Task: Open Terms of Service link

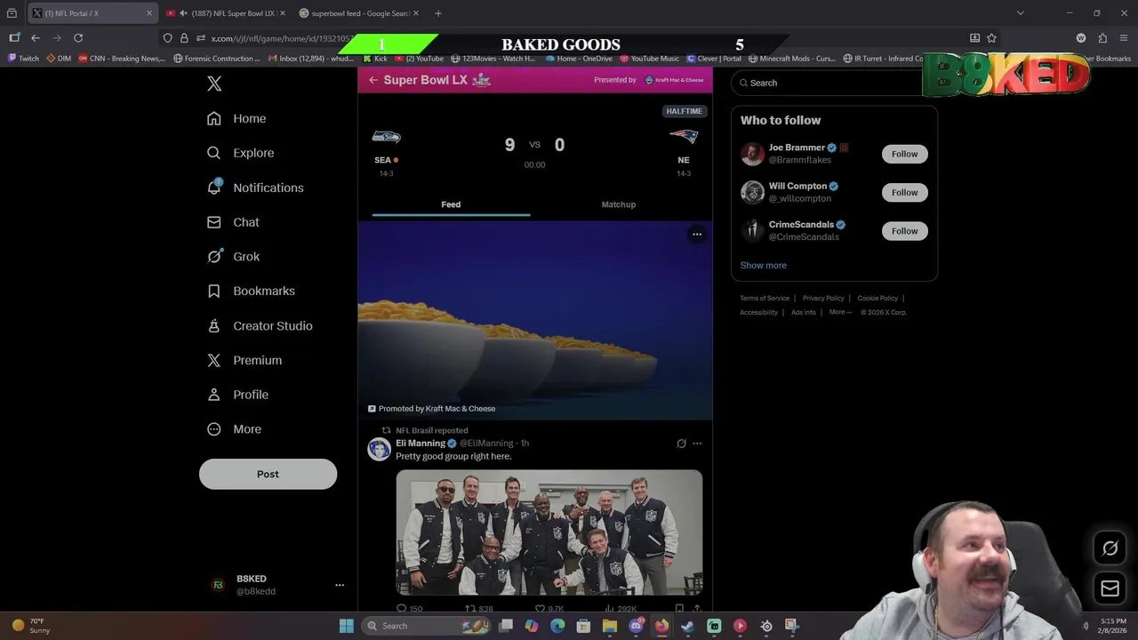Action: coord(765,299)
